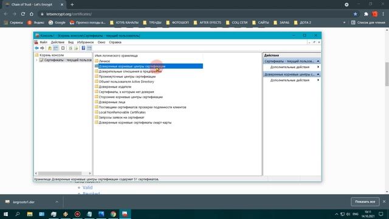The height and width of the screenshot is (219, 389).
Task: Open the Google bookmark
Action: point(57,23)
